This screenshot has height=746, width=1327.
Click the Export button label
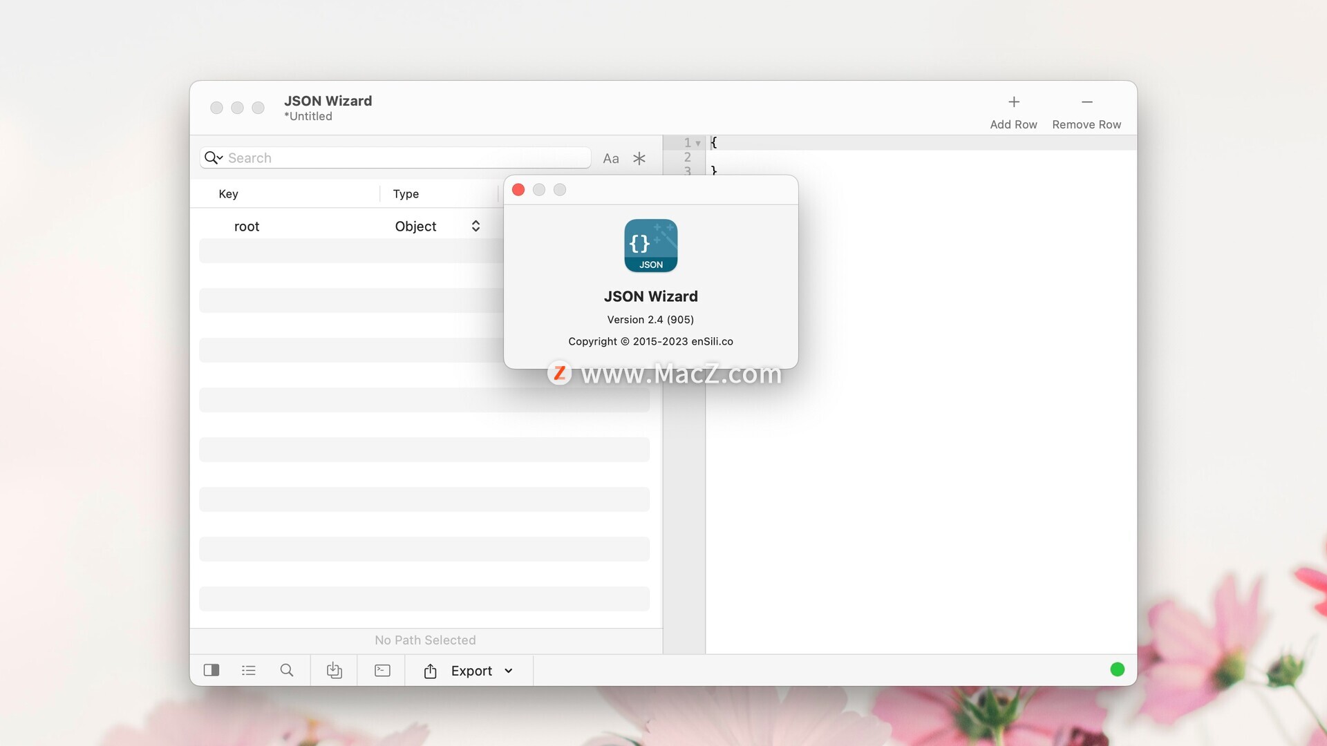click(471, 671)
